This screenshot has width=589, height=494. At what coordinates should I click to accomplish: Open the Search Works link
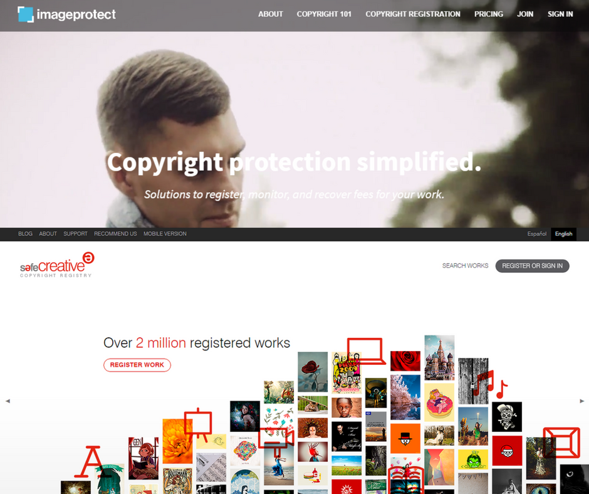coord(465,266)
